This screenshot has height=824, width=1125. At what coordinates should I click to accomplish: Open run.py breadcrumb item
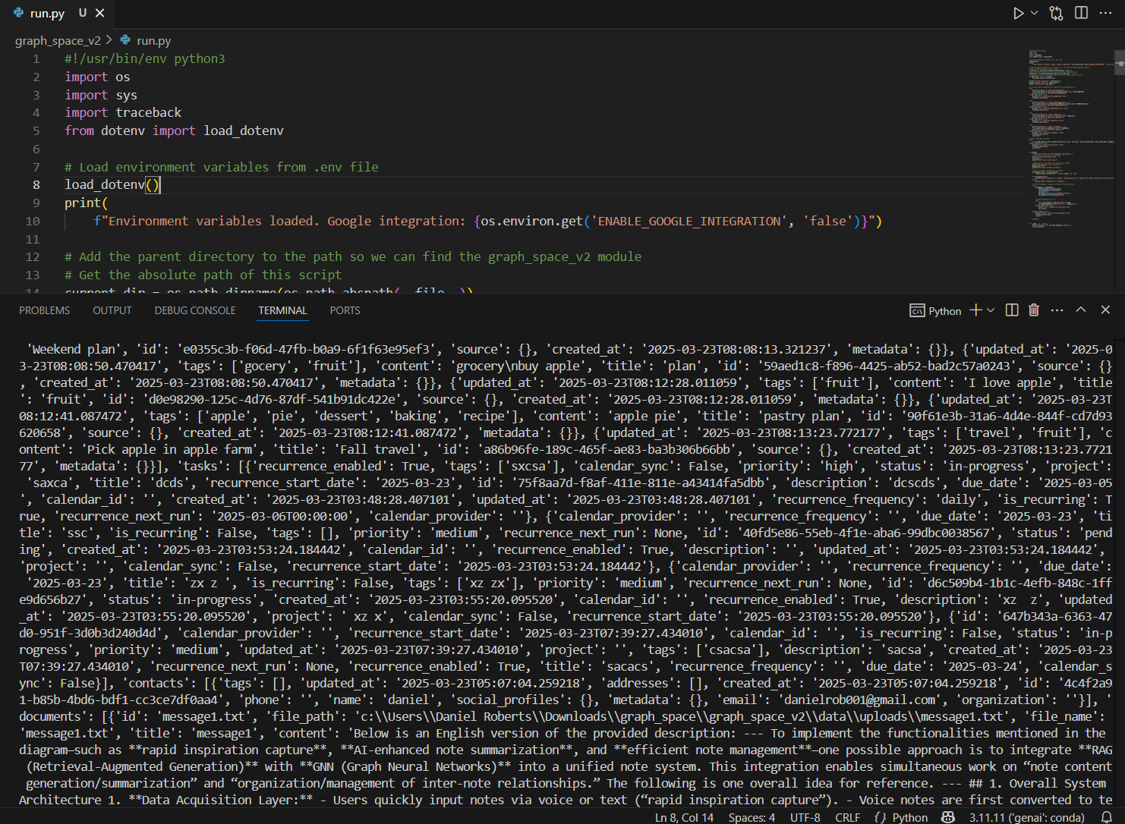click(153, 40)
